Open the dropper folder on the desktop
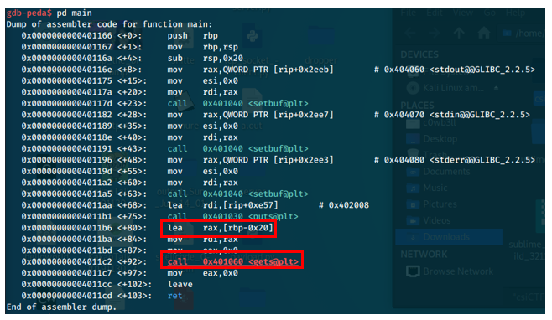 tap(320, 36)
